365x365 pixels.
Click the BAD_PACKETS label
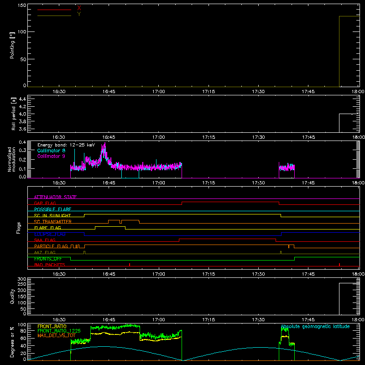coord(50,265)
